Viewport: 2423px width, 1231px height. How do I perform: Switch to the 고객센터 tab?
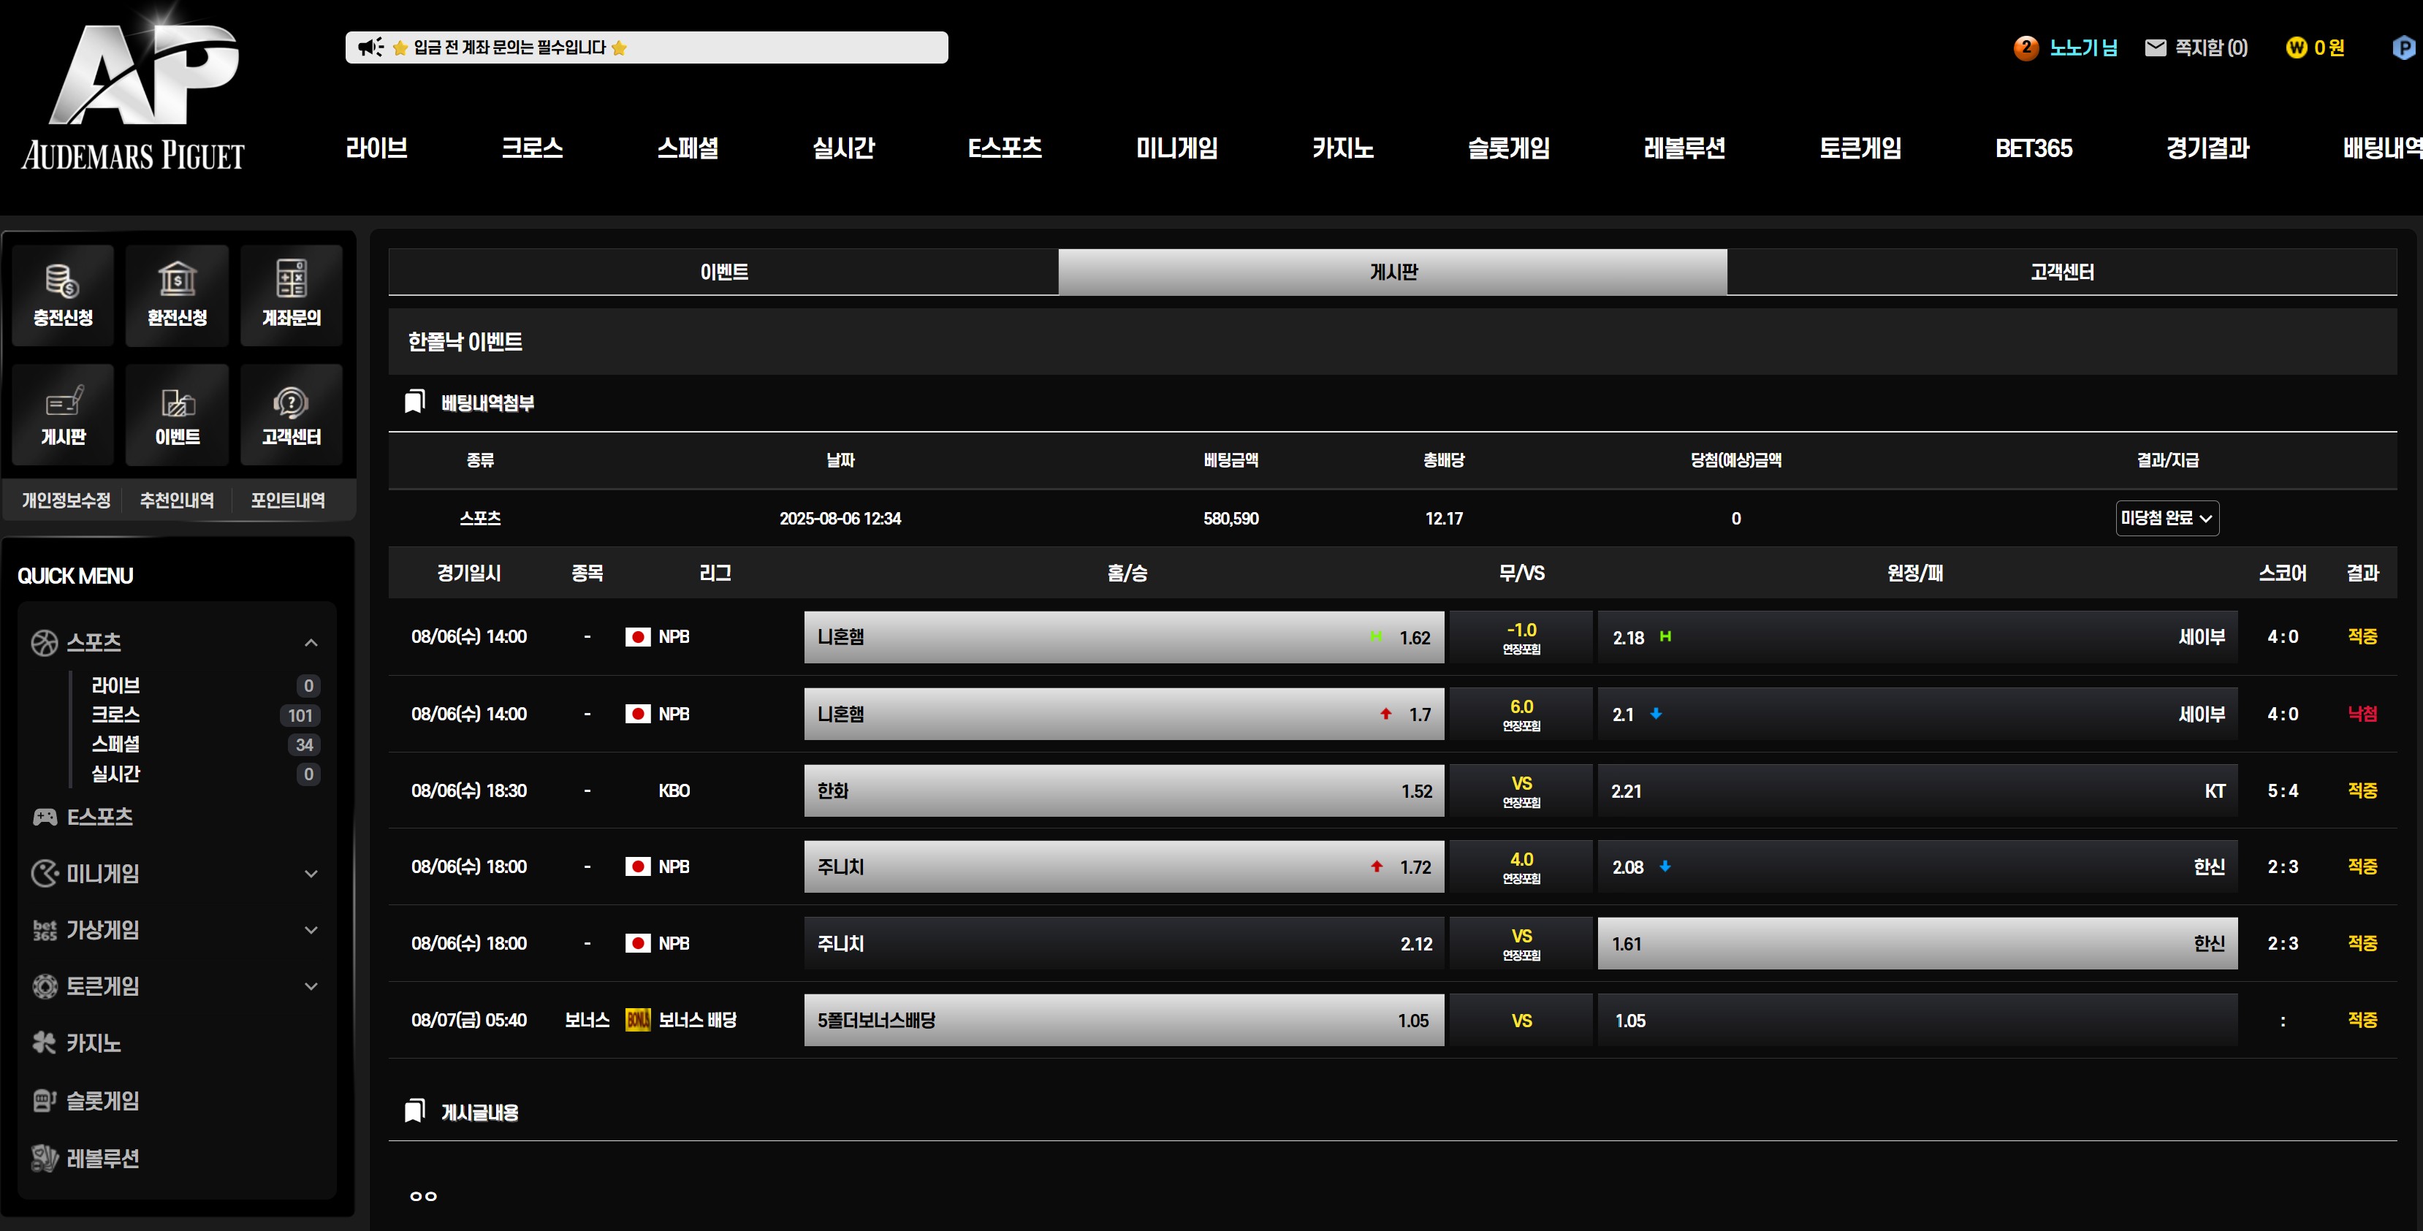pyautogui.click(x=2061, y=273)
